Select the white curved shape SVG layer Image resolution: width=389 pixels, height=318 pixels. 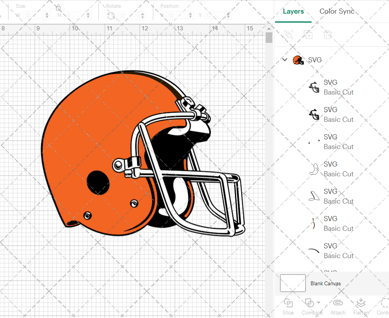click(x=314, y=169)
